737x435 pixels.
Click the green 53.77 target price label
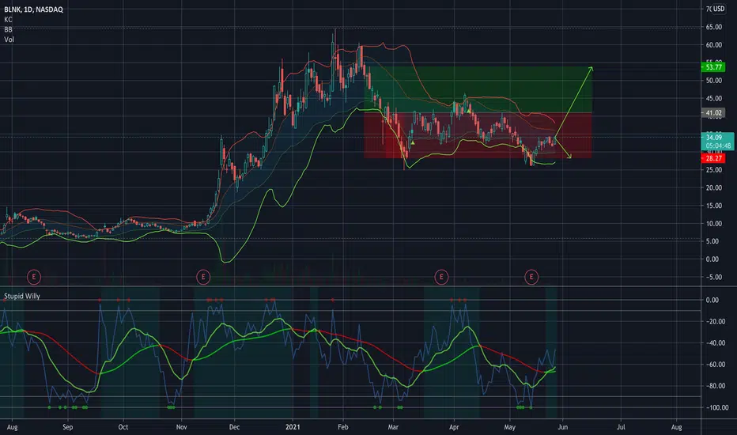713,67
